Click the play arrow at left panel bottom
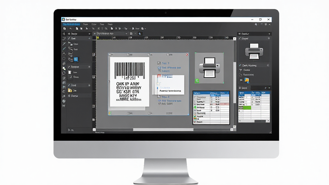This screenshot has height=185, width=329. [x=69, y=130]
